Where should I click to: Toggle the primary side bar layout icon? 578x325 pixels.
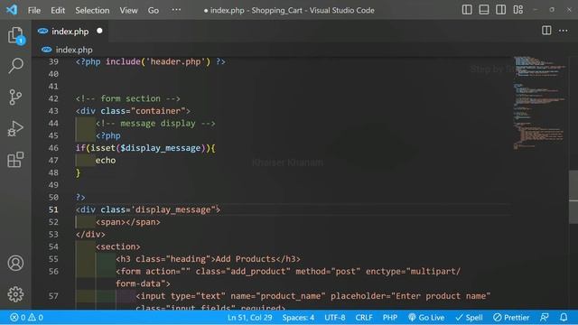pos(467,10)
